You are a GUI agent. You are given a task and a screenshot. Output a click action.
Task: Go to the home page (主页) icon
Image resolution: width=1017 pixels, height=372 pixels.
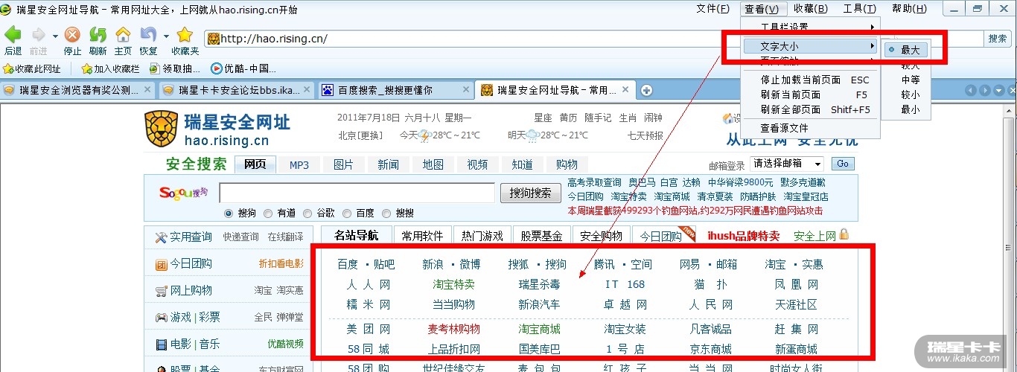(x=123, y=35)
